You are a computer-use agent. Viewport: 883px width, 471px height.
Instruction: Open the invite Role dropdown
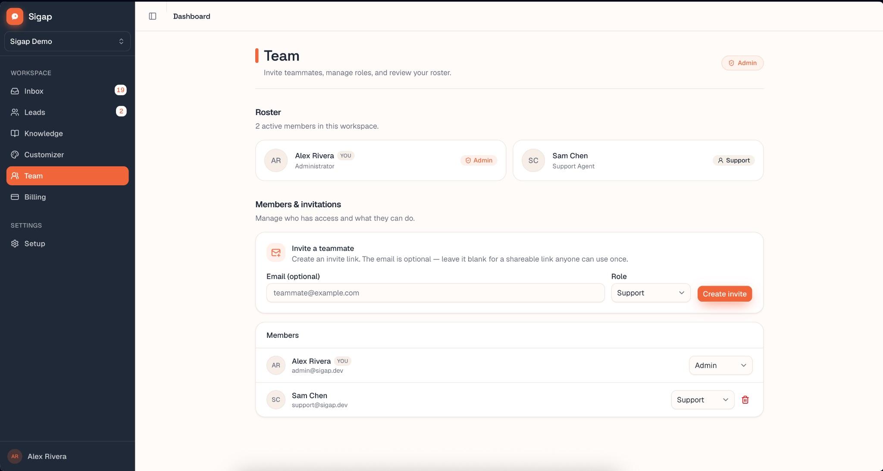(x=651, y=293)
